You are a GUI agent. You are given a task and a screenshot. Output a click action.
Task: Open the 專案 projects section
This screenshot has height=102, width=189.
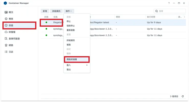pos(19,19)
